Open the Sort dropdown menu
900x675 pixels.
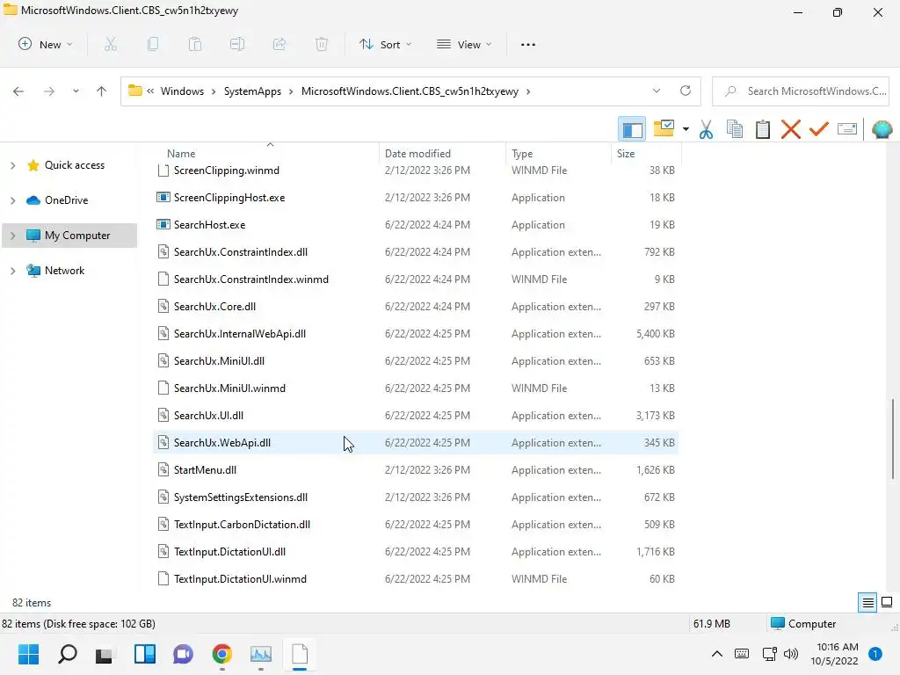(x=385, y=44)
